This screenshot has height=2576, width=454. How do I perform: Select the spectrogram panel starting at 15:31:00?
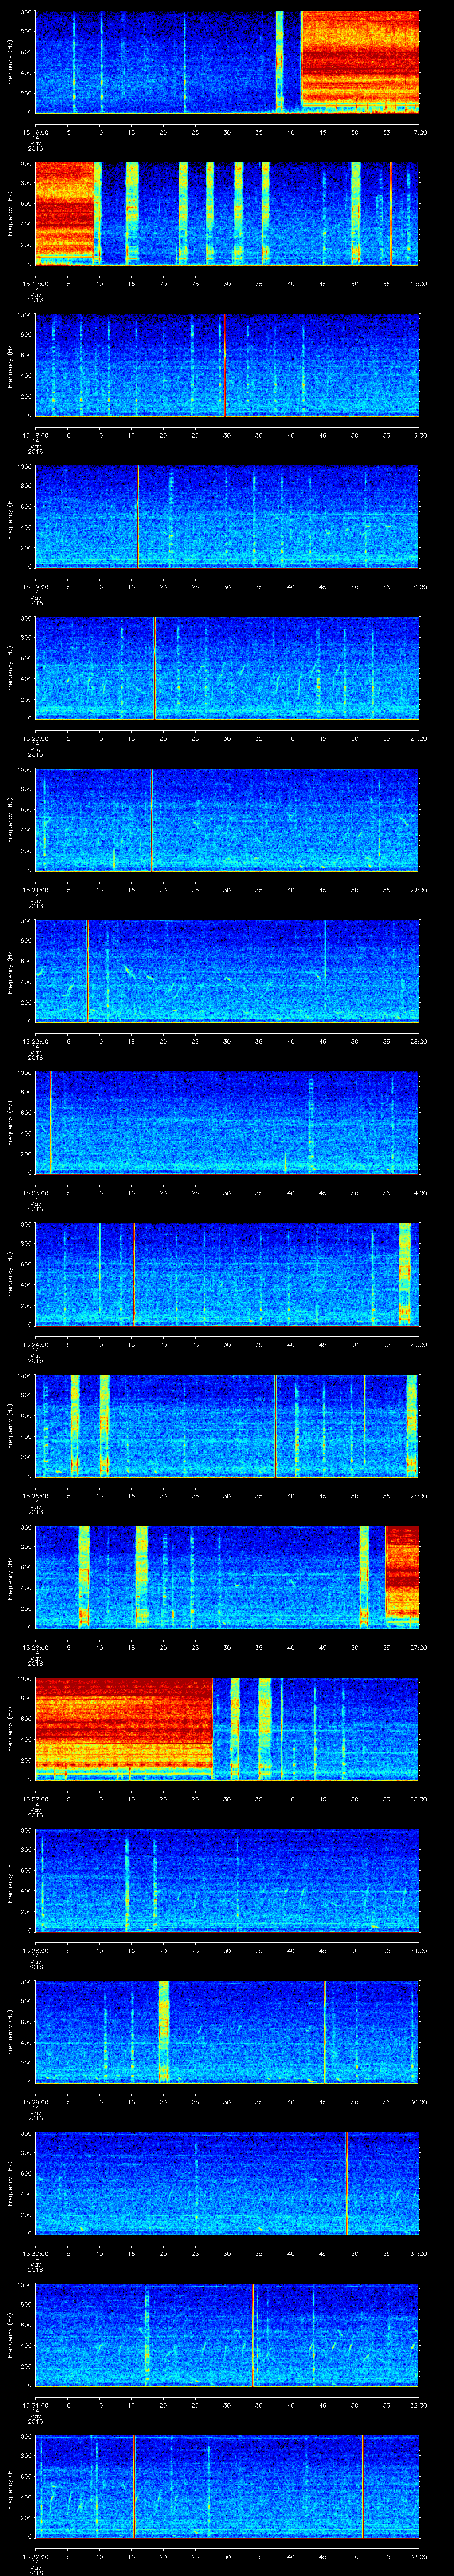(x=227, y=2334)
